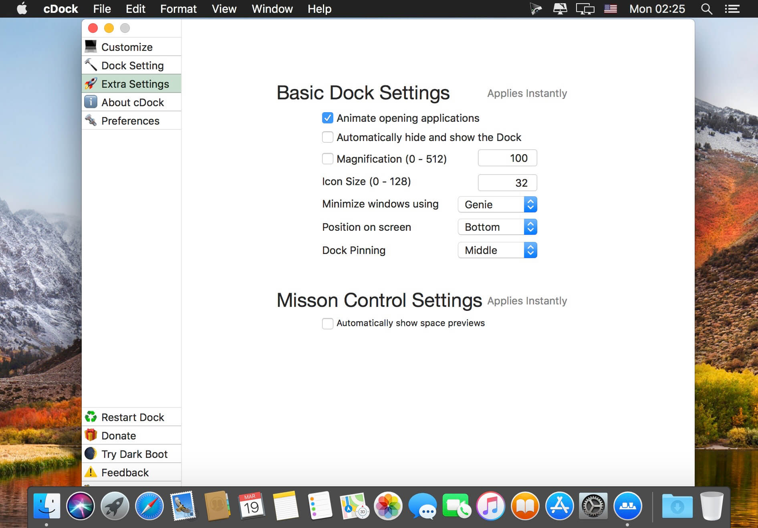Open the Edit menu
The width and height of the screenshot is (758, 528).
pyautogui.click(x=135, y=9)
